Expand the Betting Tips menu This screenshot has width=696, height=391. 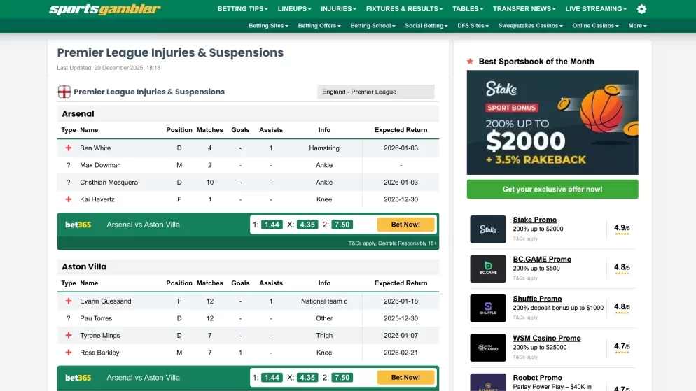(242, 9)
